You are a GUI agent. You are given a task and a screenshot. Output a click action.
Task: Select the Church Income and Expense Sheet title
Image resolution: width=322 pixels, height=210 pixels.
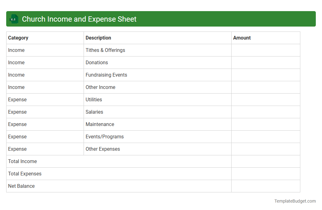click(x=79, y=19)
